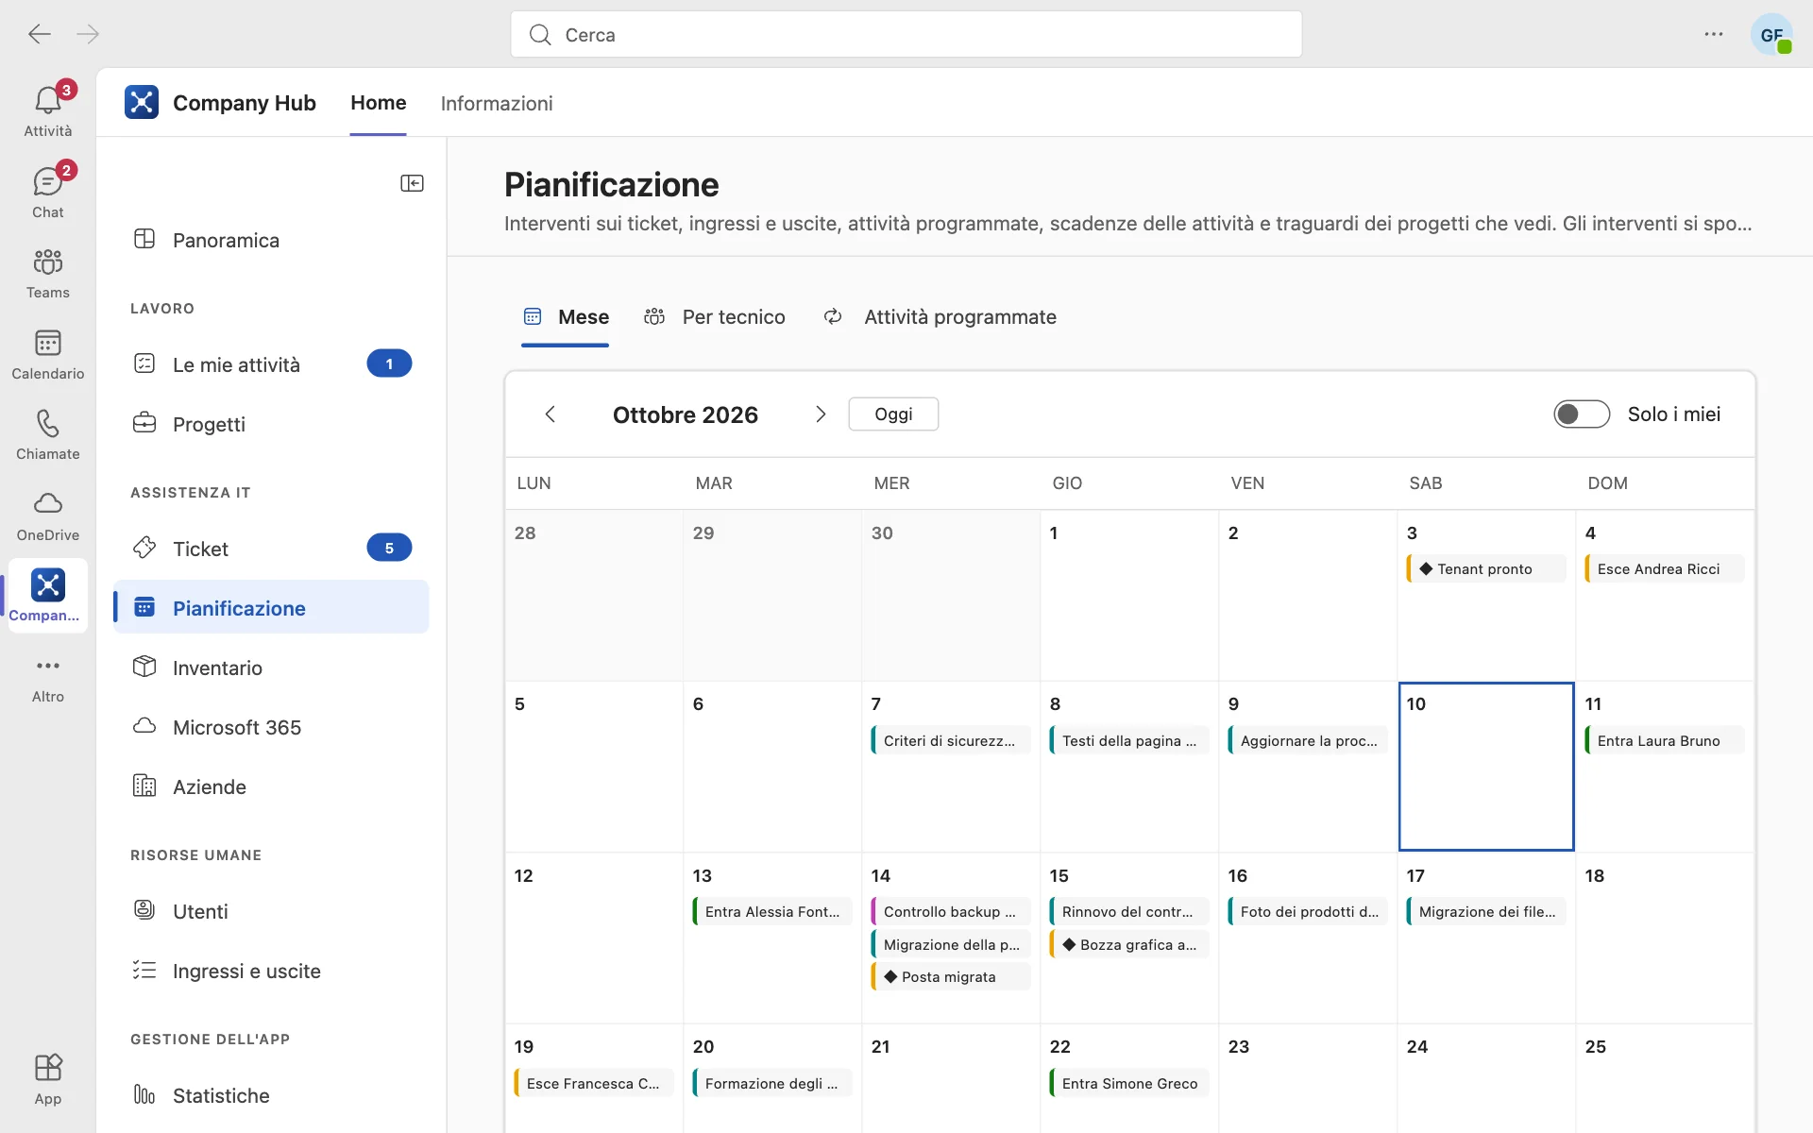Open Progetti in the sidebar
Viewport: 1813px width, 1133px height.
click(x=271, y=424)
